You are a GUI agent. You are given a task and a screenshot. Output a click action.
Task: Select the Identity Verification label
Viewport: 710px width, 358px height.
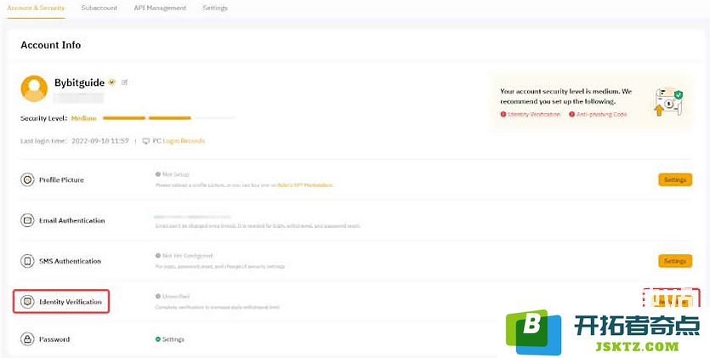(71, 302)
